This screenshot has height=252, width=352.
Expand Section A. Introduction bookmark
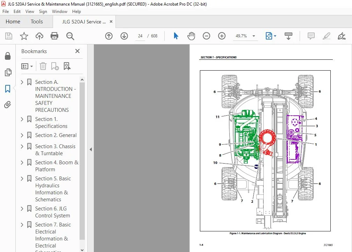pyautogui.click(x=22, y=82)
